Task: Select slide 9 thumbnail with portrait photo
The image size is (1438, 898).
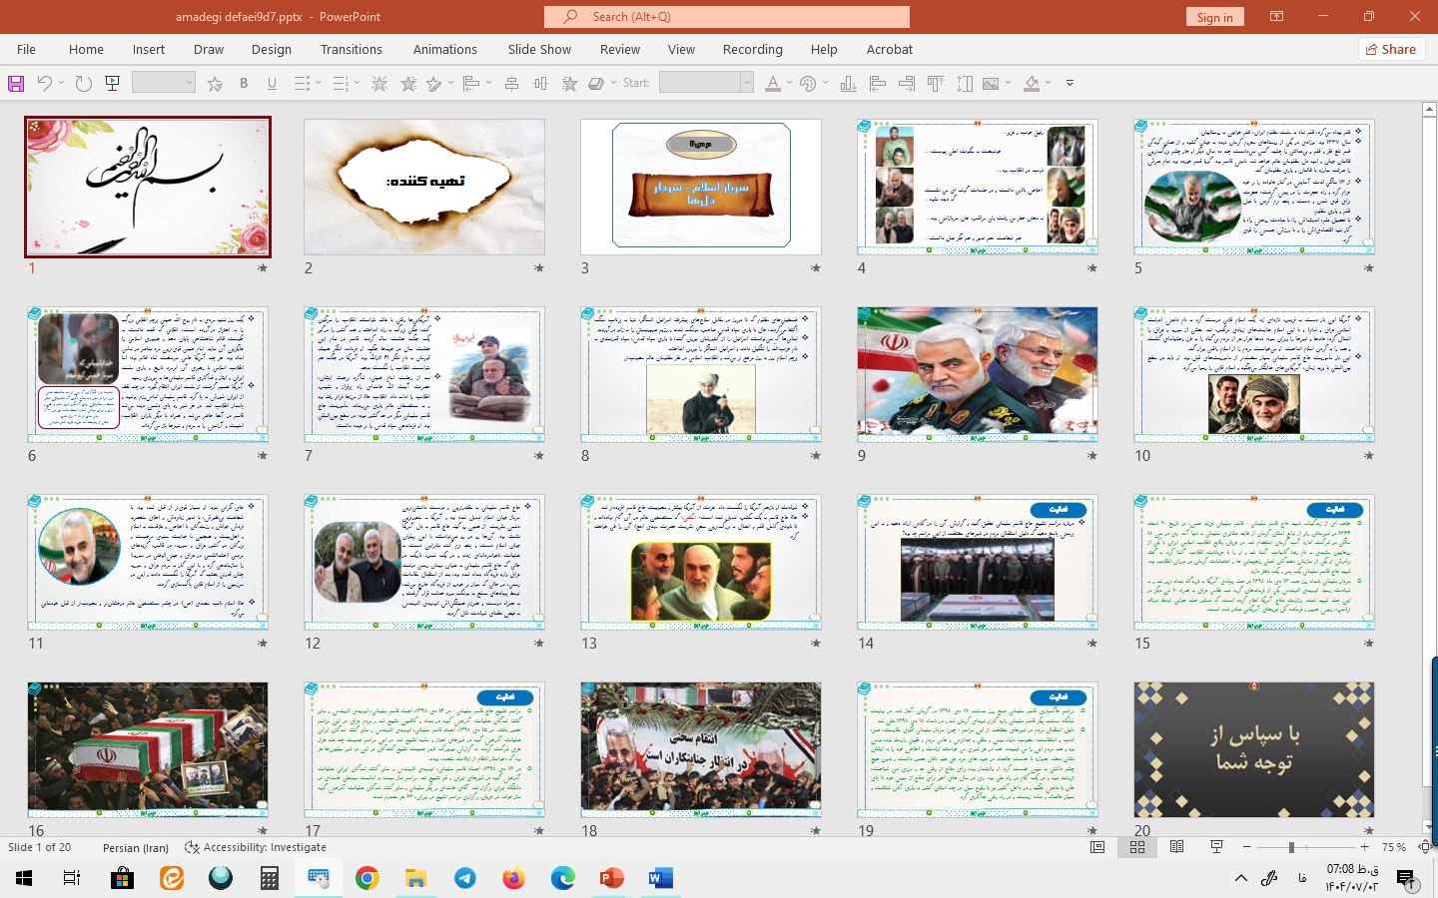Action: click(x=977, y=374)
